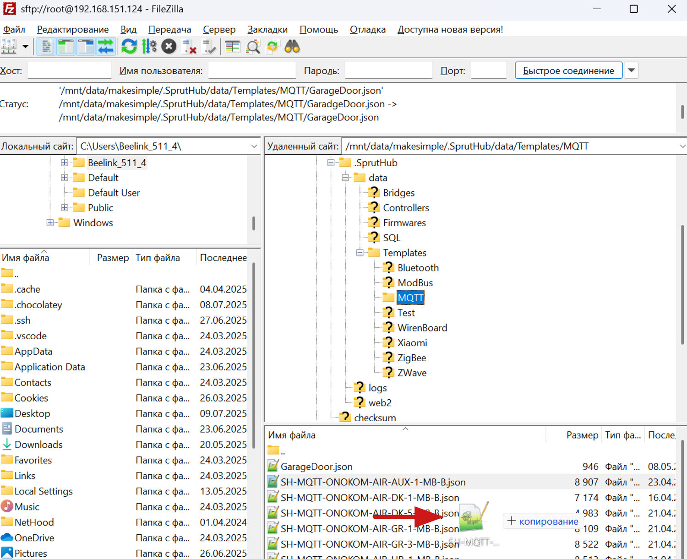This screenshot has width=687, height=559.
Task: Refresh the file and folder lists
Action: (x=129, y=47)
